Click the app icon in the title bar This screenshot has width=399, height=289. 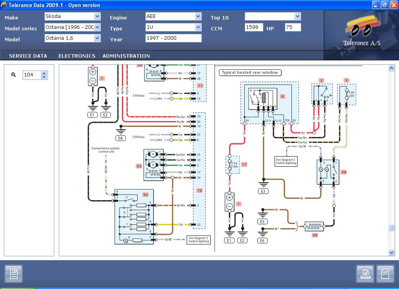click(4, 5)
